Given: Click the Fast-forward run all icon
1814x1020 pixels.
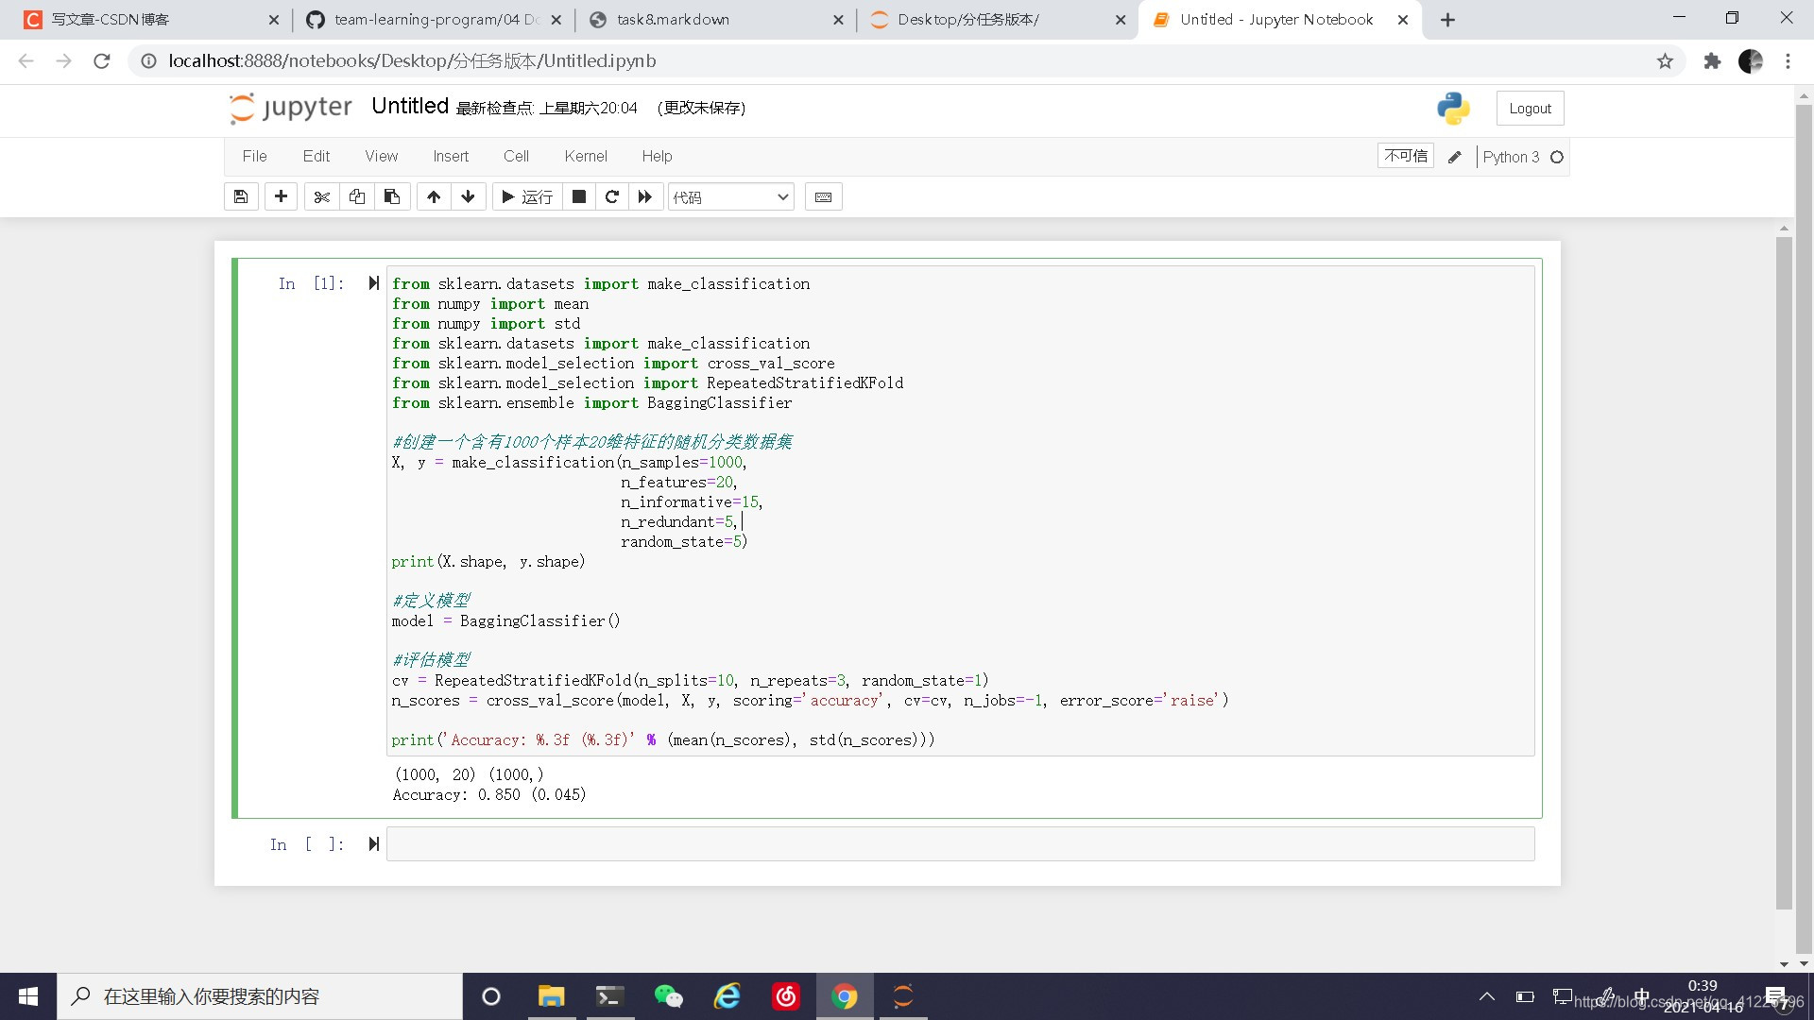Looking at the screenshot, I should click(x=645, y=196).
